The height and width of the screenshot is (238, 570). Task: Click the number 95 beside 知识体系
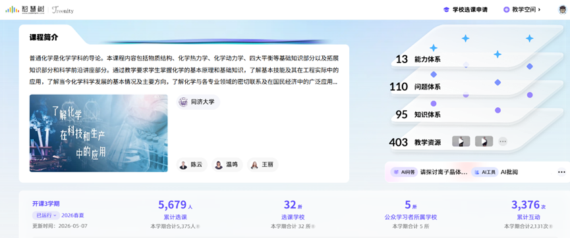click(402, 114)
